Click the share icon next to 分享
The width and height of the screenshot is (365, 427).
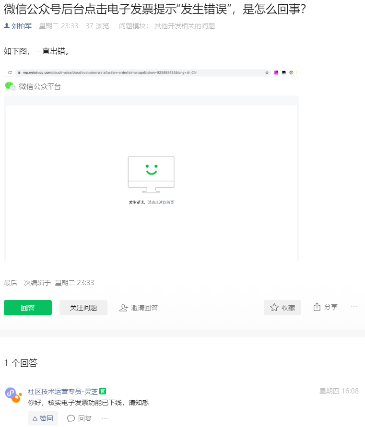tap(317, 307)
